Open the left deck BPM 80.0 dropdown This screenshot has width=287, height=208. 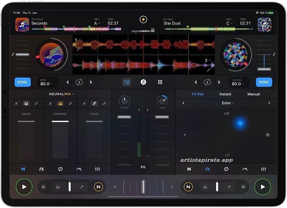point(47,82)
